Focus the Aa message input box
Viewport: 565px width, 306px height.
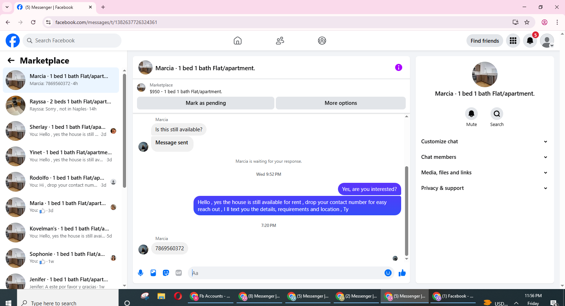coord(286,273)
